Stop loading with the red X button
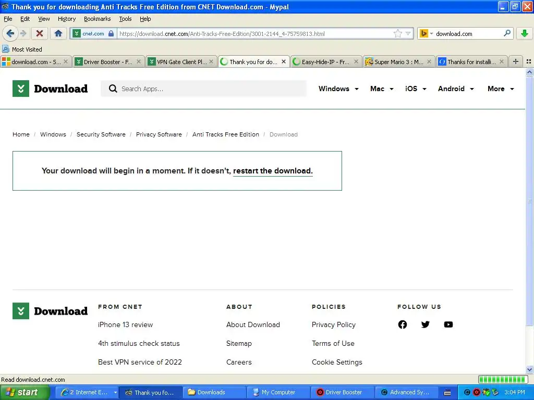 tap(40, 33)
